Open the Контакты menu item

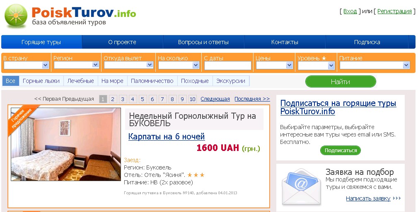click(x=285, y=42)
